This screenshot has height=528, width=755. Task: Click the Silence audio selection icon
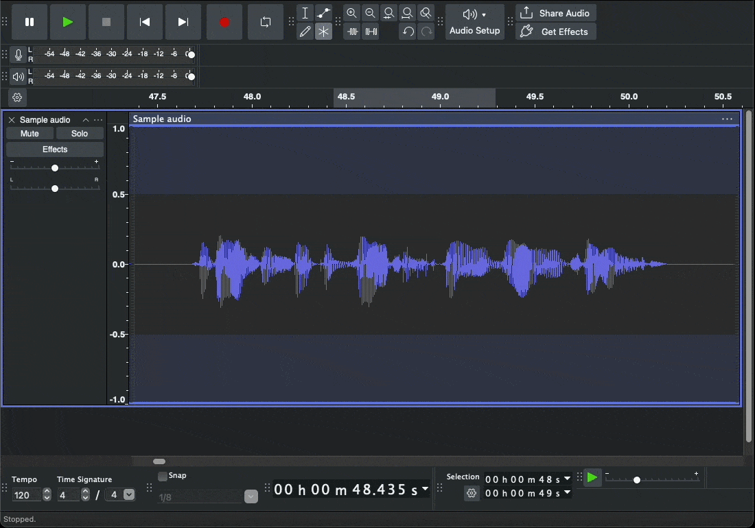371,32
